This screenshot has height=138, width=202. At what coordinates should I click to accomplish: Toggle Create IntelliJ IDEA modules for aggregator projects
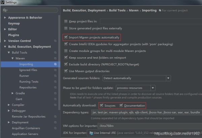pyautogui.click(x=66, y=44)
